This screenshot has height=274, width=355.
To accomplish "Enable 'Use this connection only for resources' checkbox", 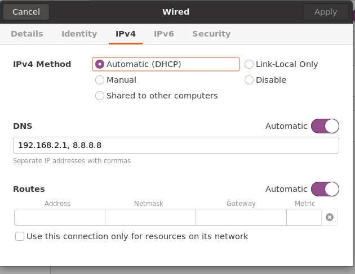I will (20, 236).
